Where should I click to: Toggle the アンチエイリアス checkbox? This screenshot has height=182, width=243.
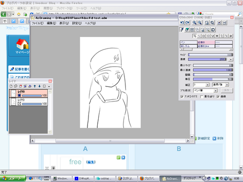(x=182, y=97)
